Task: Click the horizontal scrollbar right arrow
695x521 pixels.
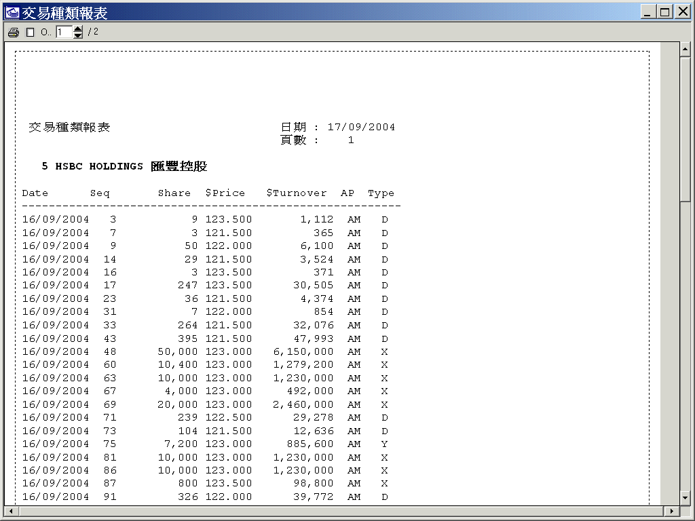Action: 673,511
